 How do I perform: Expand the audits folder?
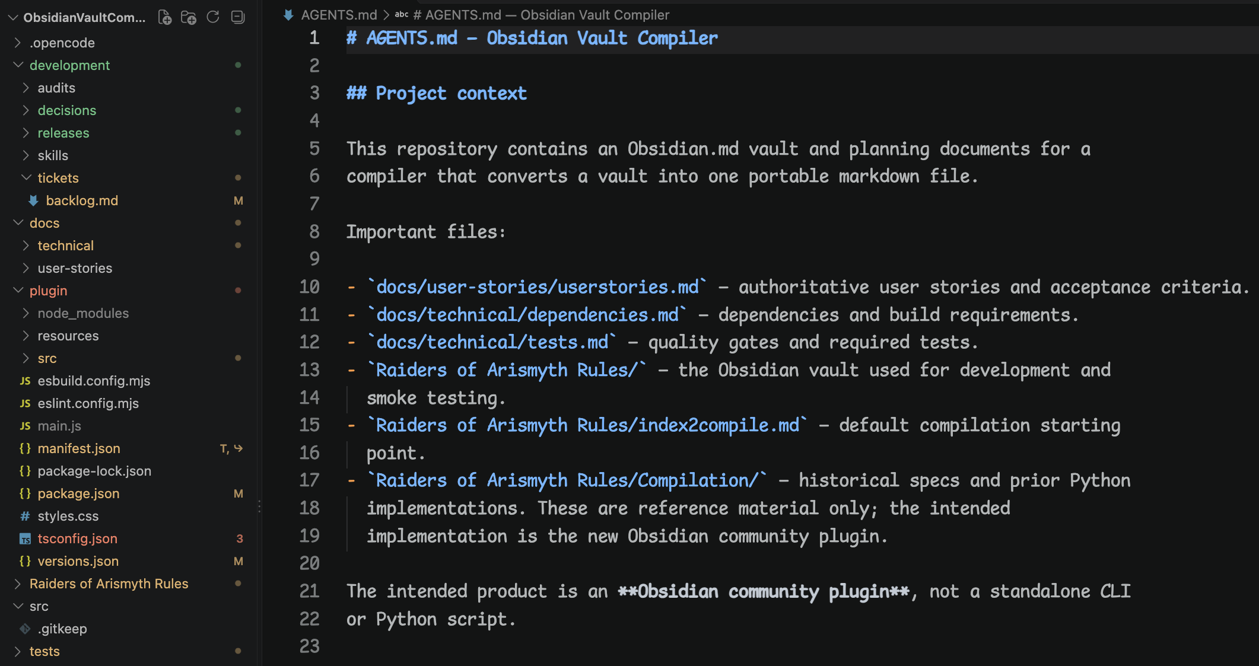(x=26, y=88)
